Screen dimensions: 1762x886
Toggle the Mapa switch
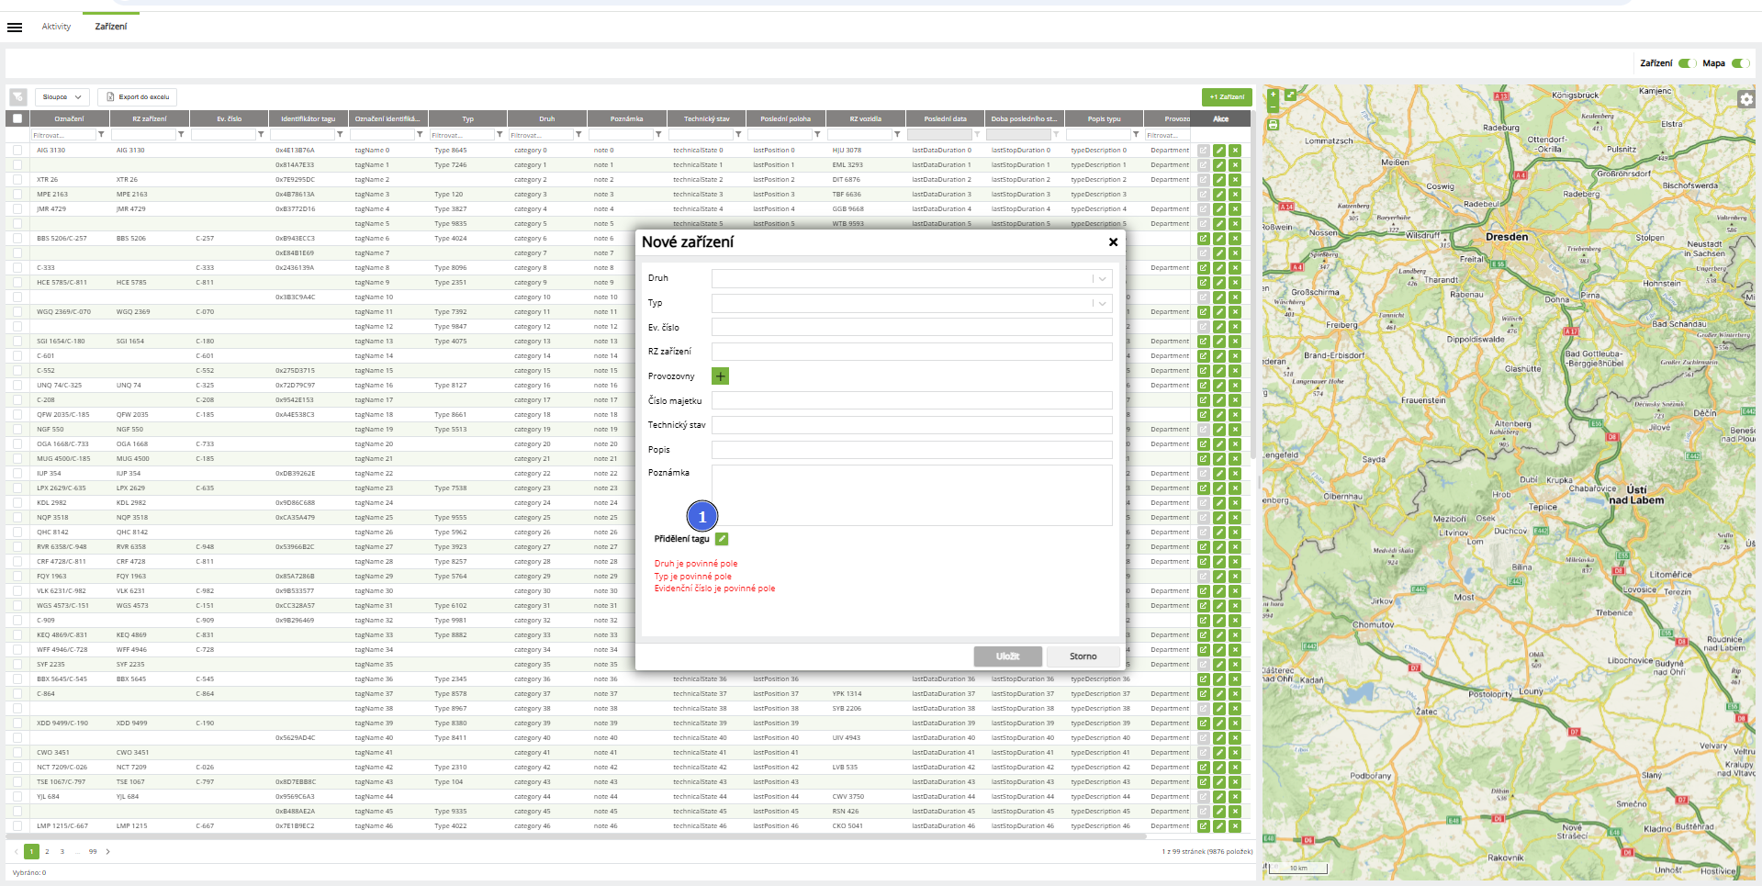(x=1738, y=63)
